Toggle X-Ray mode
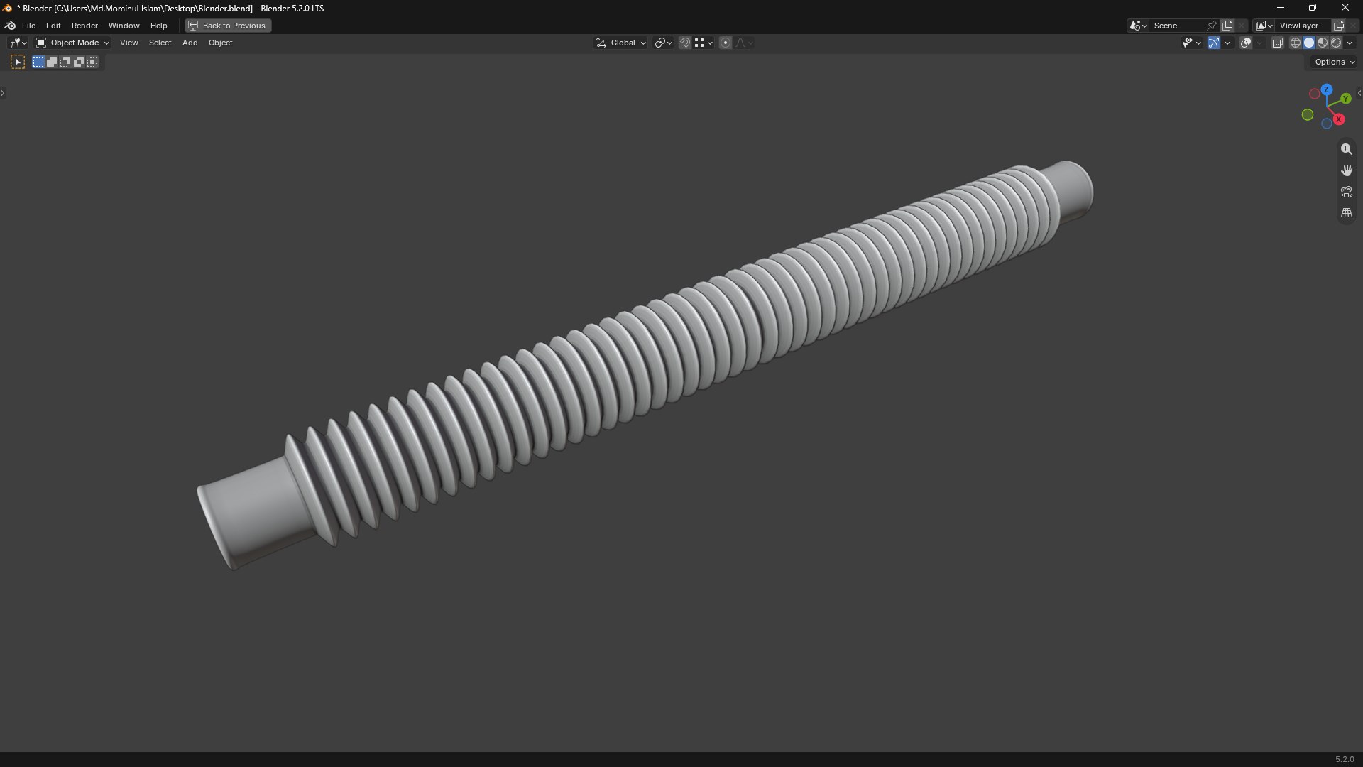1363x767 pixels. (1277, 43)
